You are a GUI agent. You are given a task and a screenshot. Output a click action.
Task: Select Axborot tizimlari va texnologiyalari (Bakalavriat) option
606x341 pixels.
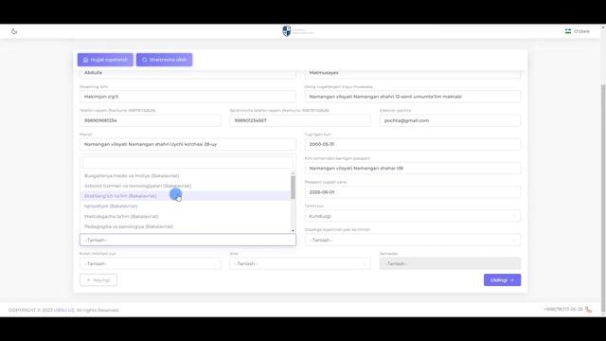[x=186, y=186]
